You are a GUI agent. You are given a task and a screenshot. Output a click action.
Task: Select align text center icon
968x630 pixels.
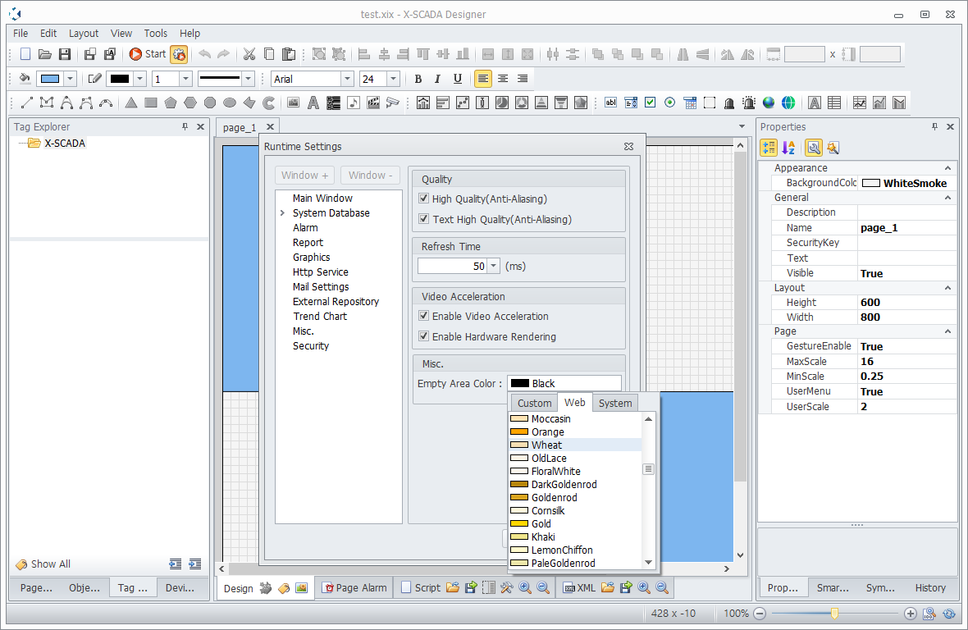pyautogui.click(x=503, y=79)
